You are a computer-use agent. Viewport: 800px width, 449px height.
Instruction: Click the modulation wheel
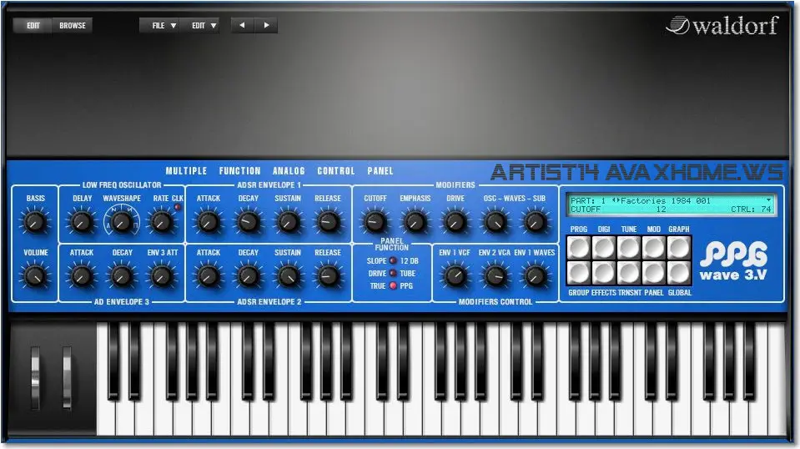point(67,377)
